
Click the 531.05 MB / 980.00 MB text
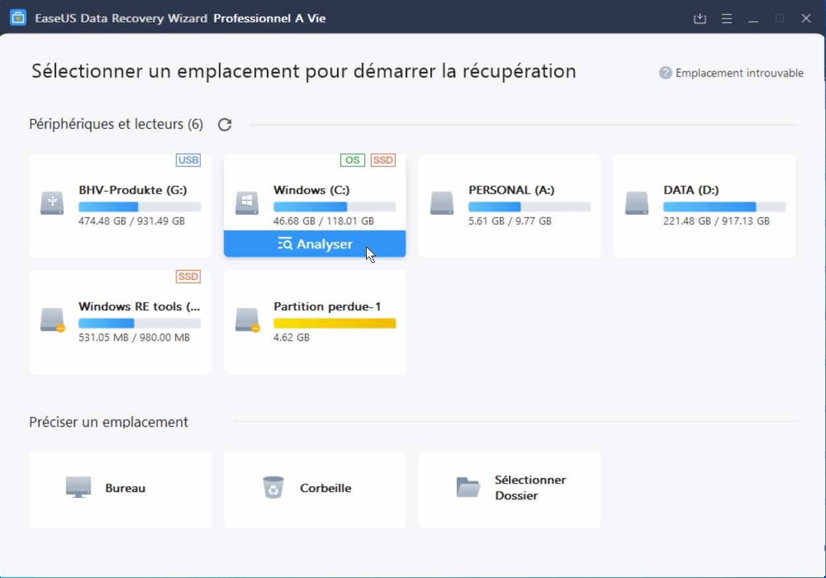click(x=134, y=338)
